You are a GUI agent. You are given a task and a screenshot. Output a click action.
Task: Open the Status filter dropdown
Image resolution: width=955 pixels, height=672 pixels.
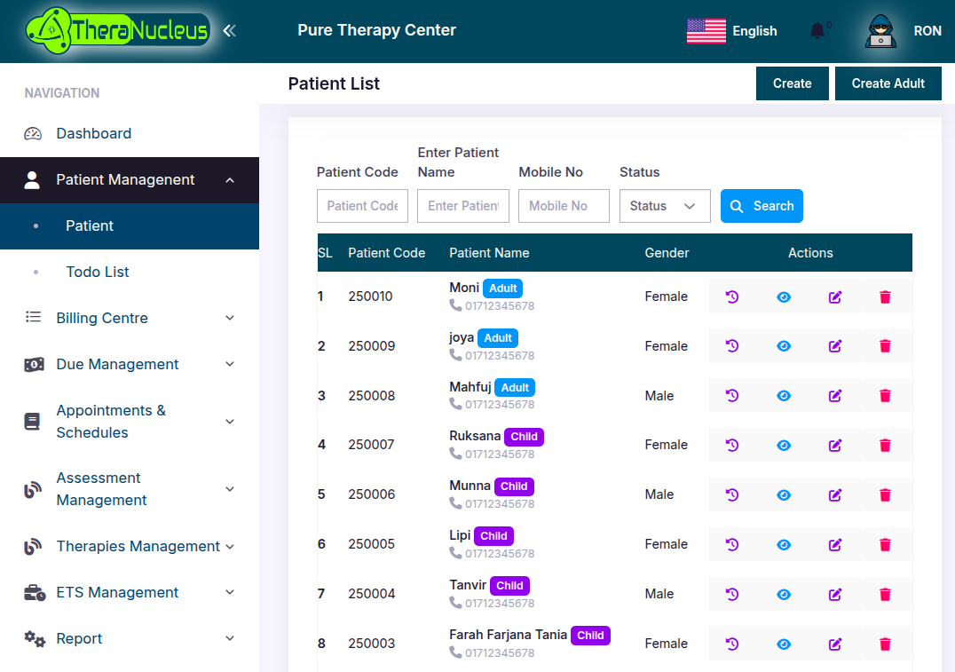[x=665, y=206]
